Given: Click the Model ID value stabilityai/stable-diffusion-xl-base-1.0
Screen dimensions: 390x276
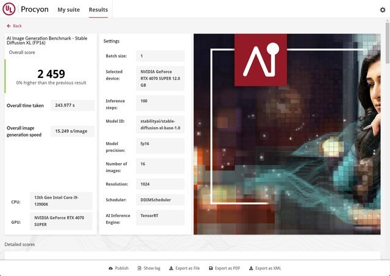Looking at the screenshot, I should (160, 125).
